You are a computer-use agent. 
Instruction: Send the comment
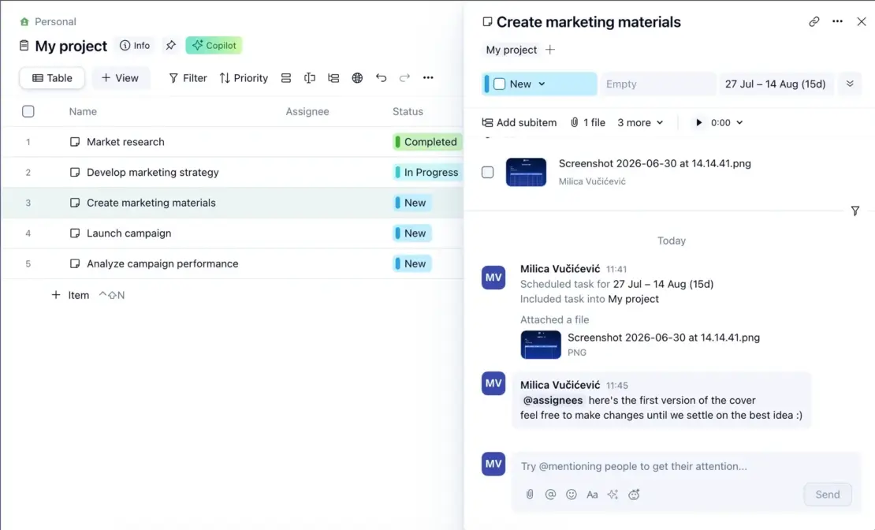[x=828, y=495]
